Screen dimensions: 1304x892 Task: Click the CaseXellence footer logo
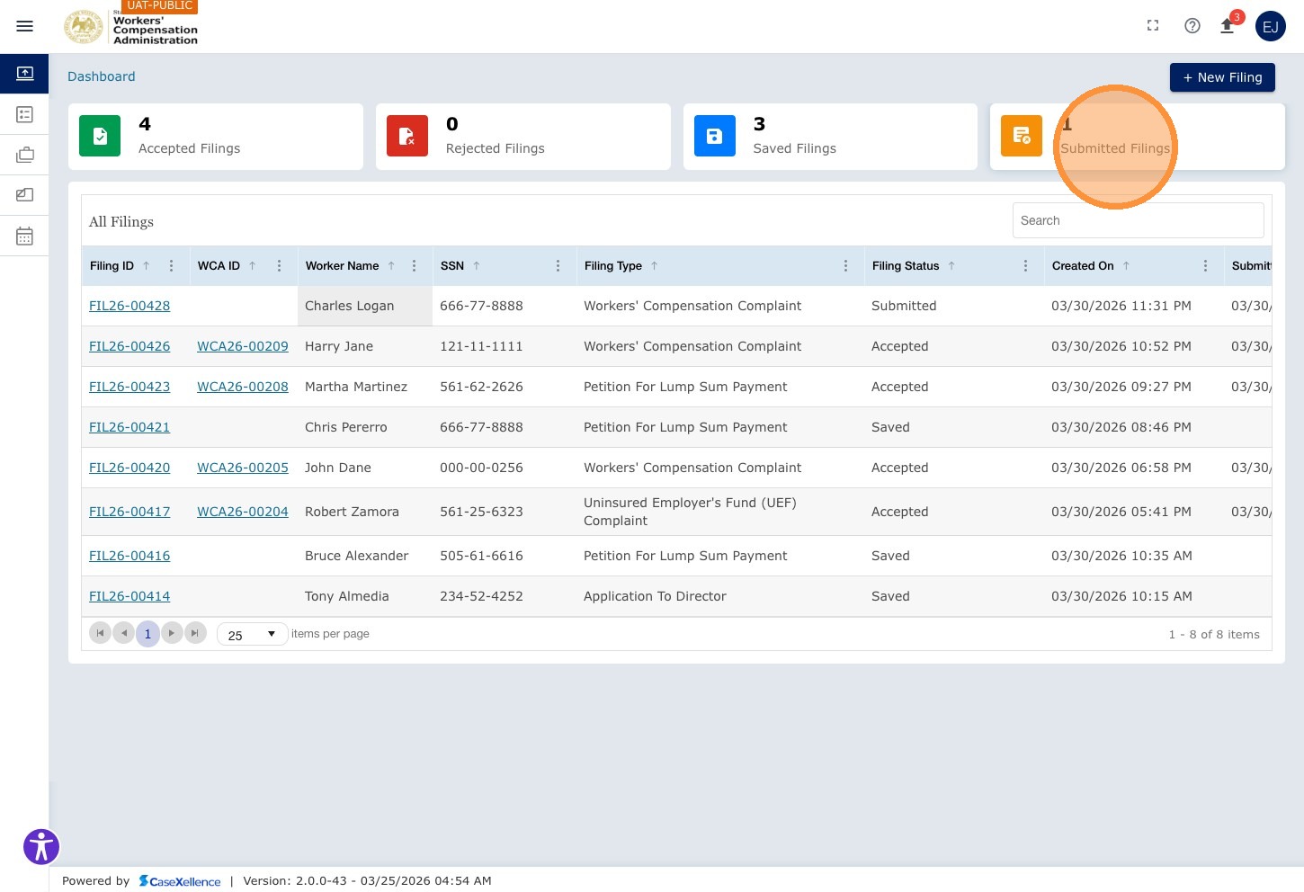coord(180,881)
